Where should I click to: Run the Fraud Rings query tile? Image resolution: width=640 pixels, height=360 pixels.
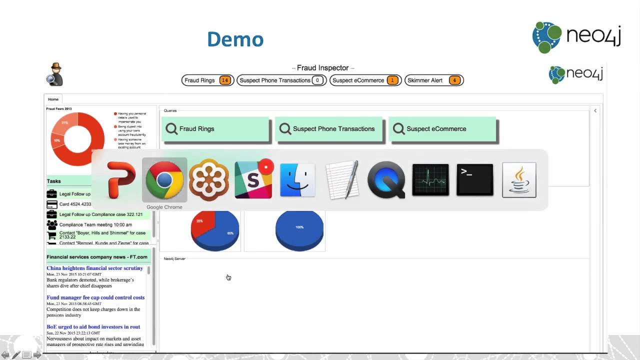tap(215, 129)
